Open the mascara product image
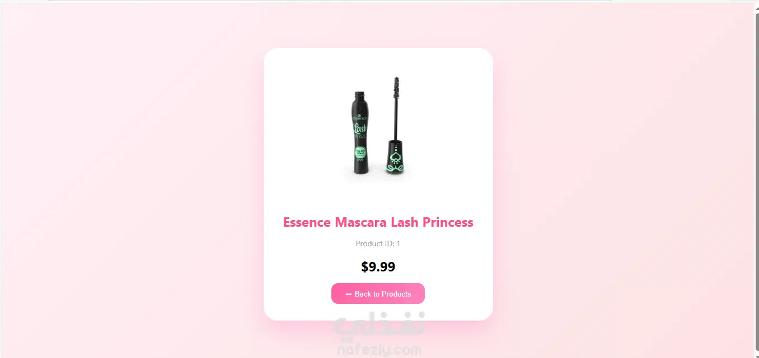Viewport: 759px width, 358px height. 378,130
